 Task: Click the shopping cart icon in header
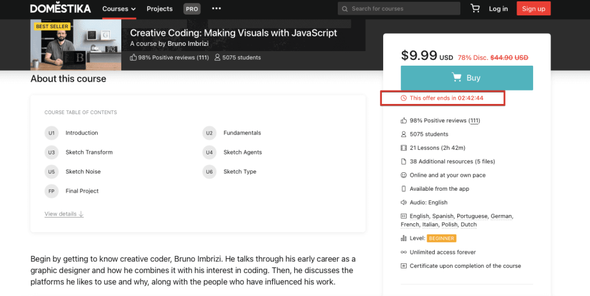click(475, 8)
